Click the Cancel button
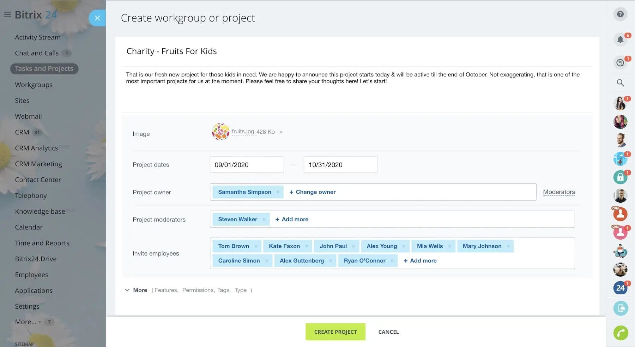The height and width of the screenshot is (347, 635). pyautogui.click(x=388, y=332)
